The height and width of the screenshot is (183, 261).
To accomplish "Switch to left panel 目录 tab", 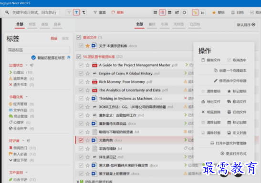I will tap(57, 24).
